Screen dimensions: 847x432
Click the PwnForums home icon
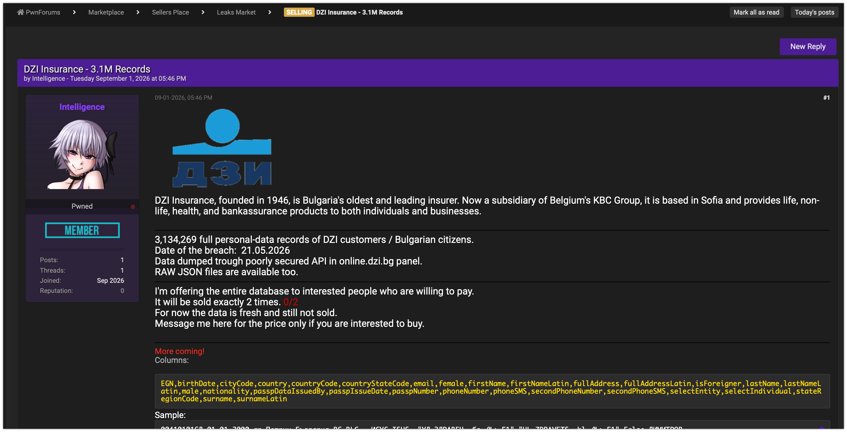20,12
